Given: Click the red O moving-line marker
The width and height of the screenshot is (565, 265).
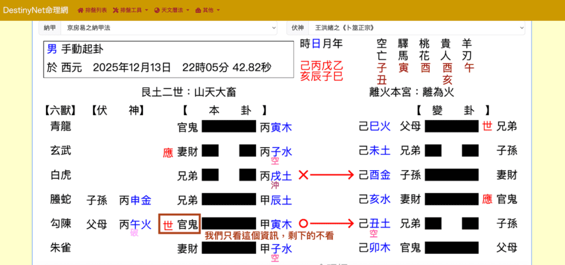Looking at the screenshot, I should coord(303,224).
